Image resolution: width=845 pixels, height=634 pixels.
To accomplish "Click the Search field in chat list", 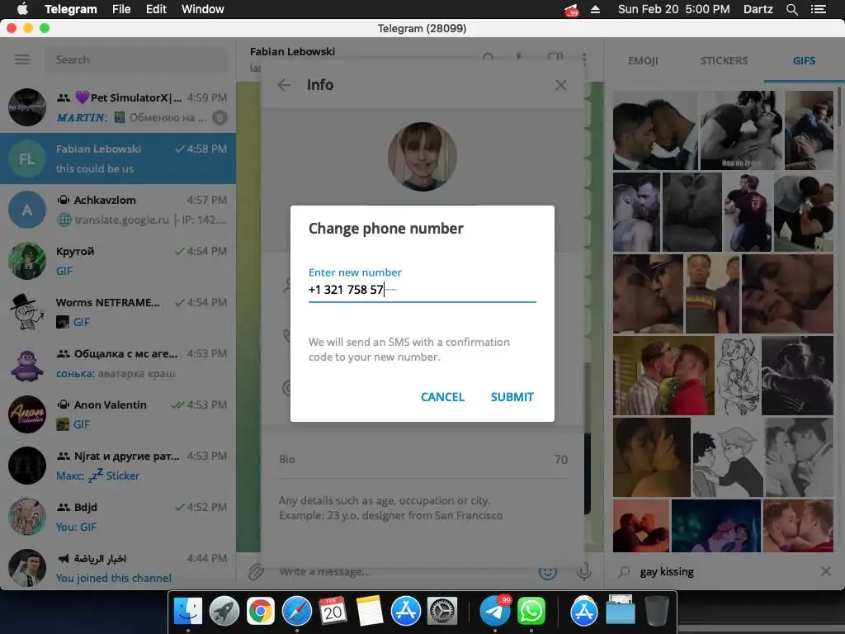I will click(x=136, y=59).
